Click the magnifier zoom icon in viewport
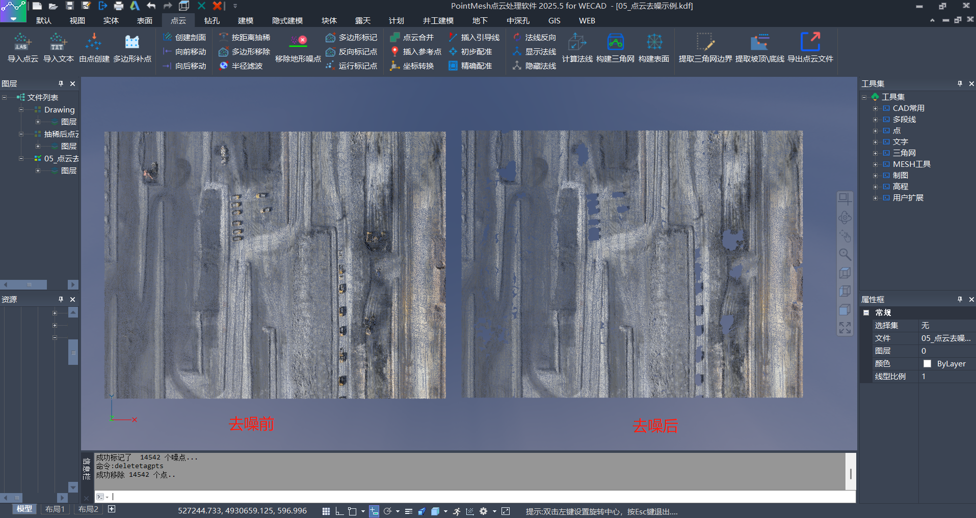 845,254
